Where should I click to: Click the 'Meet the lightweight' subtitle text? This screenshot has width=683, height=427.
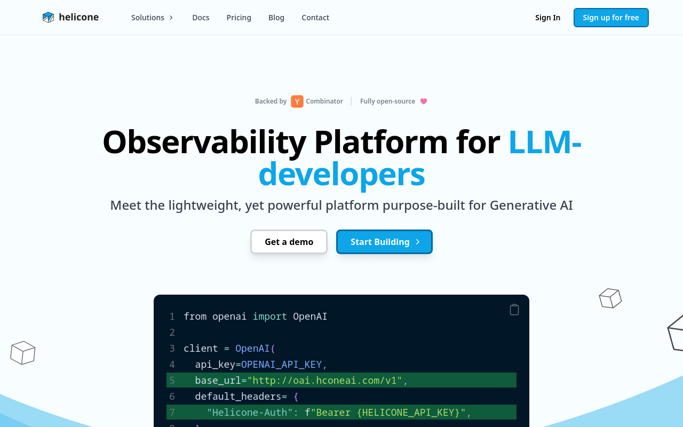coord(341,205)
